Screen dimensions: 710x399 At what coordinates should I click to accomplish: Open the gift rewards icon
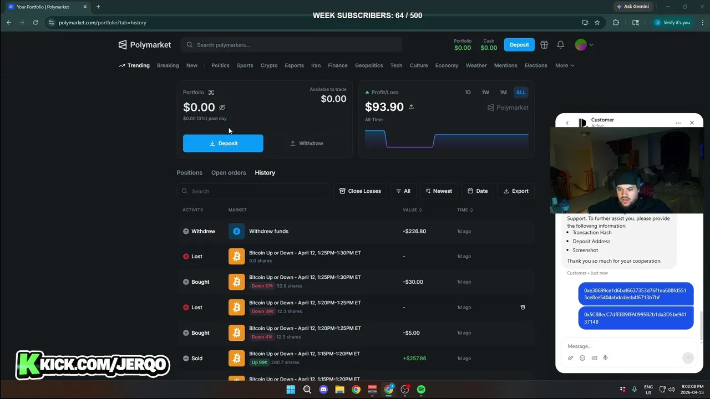[544, 45]
